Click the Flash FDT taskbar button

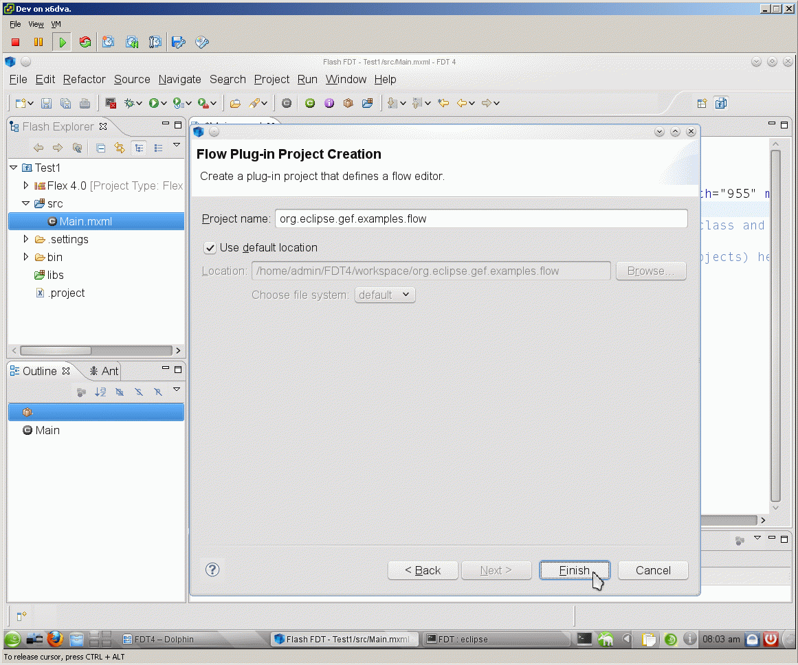(343, 639)
